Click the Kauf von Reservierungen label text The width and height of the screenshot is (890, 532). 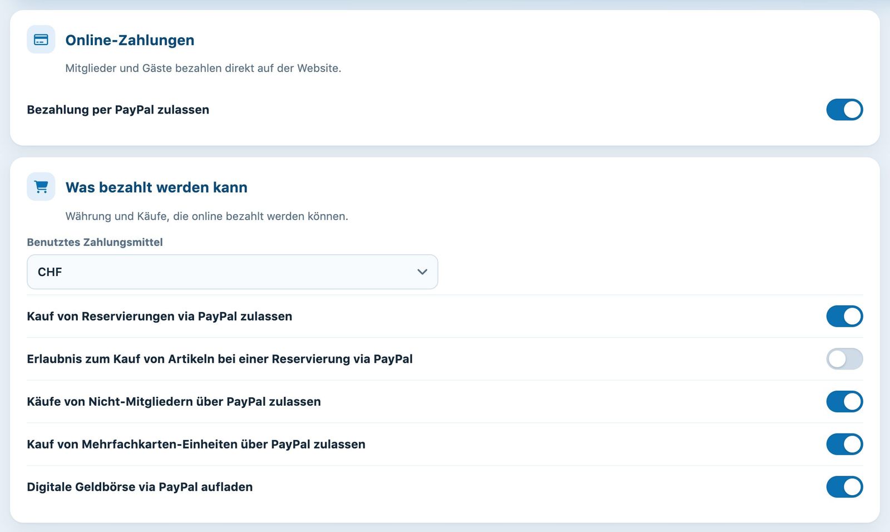tap(160, 316)
